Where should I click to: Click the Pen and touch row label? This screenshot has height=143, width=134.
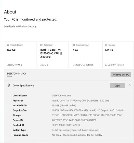(x=20, y=135)
